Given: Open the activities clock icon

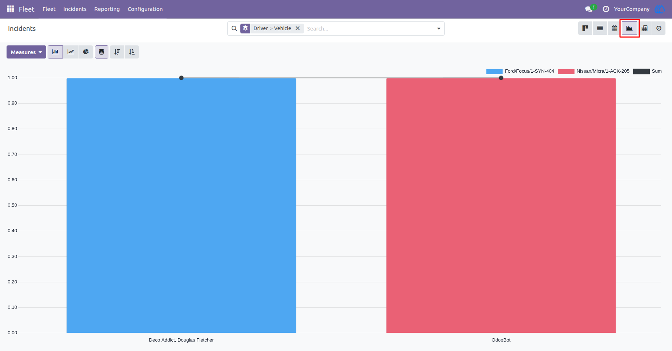Looking at the screenshot, I should click(606, 9).
